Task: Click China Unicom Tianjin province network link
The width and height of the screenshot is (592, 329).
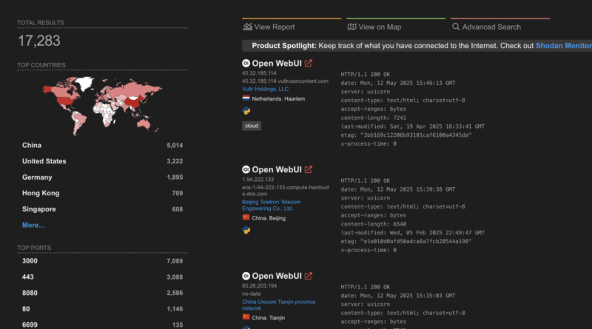Action: tap(279, 305)
